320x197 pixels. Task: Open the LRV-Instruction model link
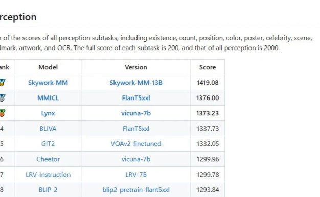click(x=48, y=175)
